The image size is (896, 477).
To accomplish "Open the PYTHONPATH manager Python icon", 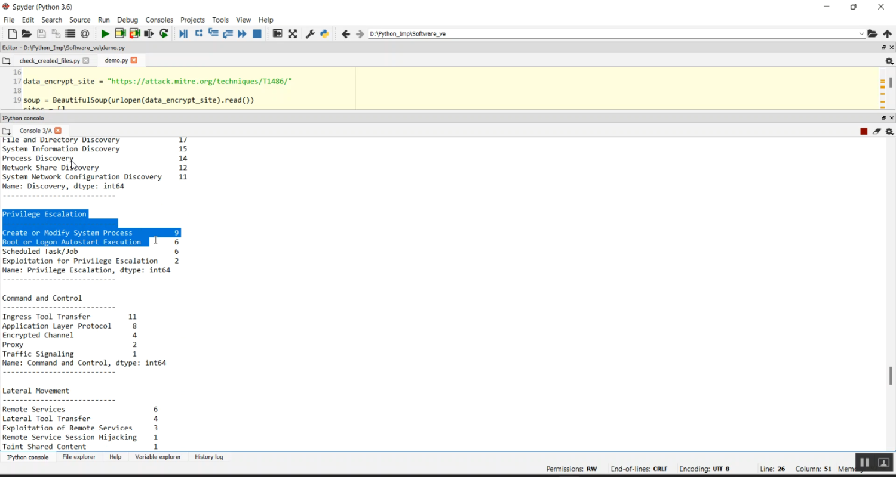I will click(x=324, y=34).
